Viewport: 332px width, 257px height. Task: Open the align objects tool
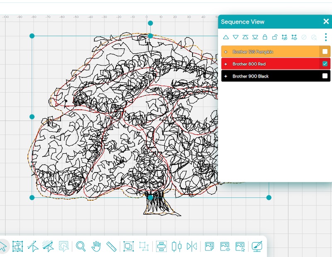click(x=161, y=246)
